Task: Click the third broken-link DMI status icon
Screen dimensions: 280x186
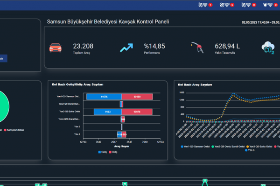Action: click(244, 5)
